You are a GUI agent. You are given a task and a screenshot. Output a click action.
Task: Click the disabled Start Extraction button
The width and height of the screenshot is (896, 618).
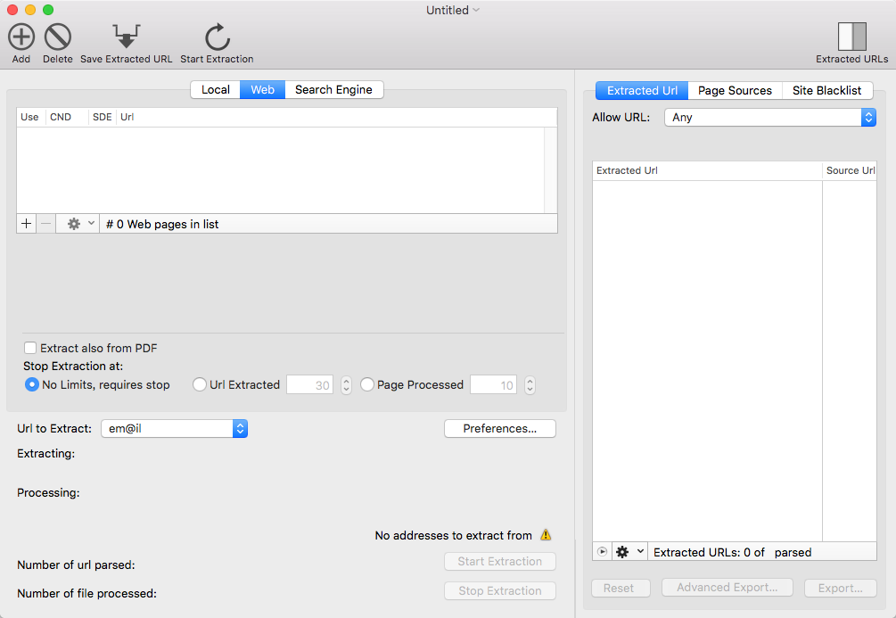pos(500,562)
